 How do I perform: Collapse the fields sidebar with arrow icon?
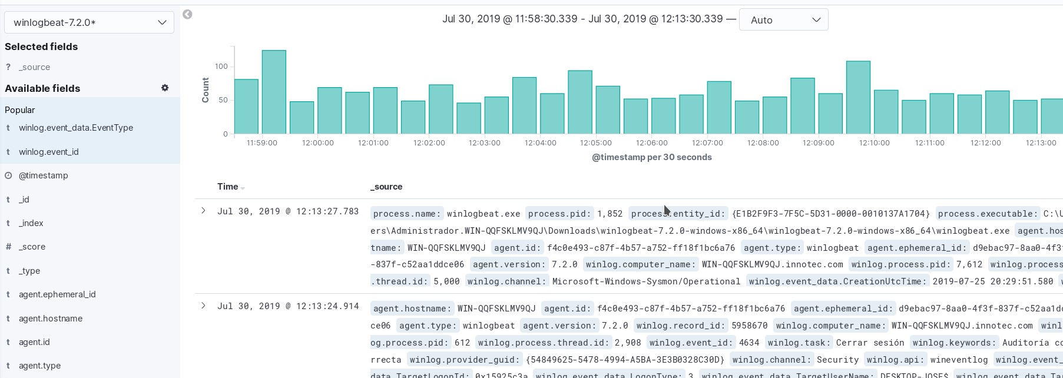point(187,14)
